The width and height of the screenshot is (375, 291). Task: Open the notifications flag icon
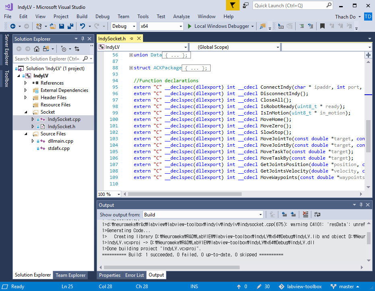pyautogui.click(x=232, y=5)
